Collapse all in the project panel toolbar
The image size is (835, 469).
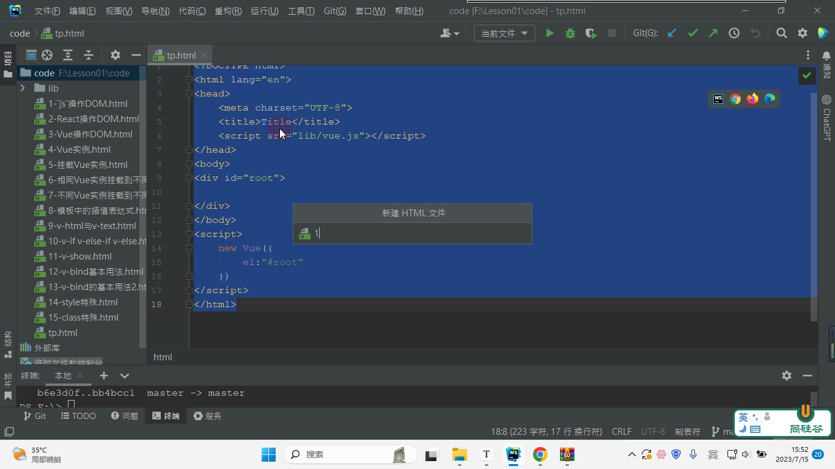pos(89,55)
